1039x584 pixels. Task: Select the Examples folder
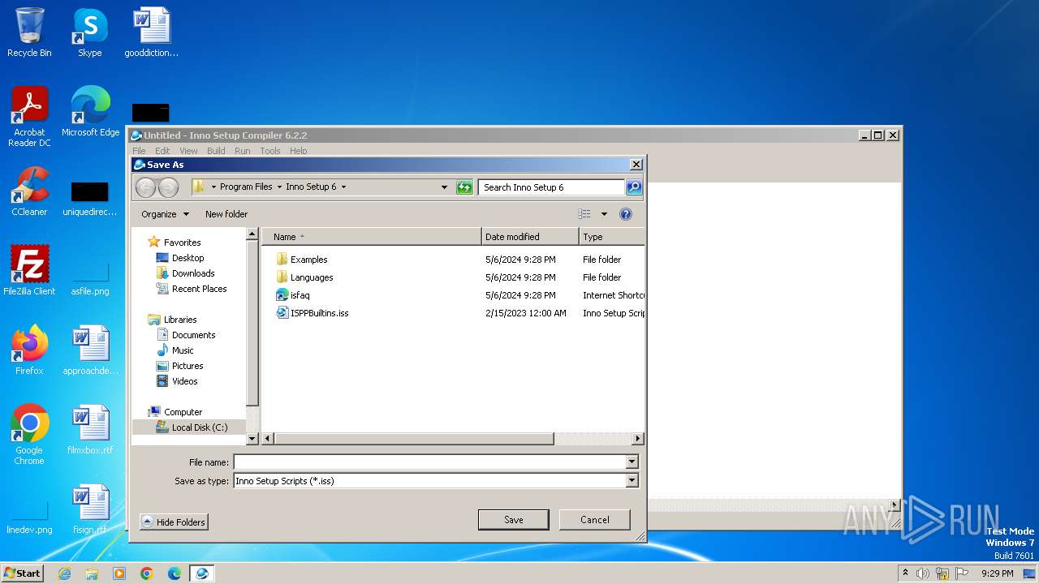308,260
